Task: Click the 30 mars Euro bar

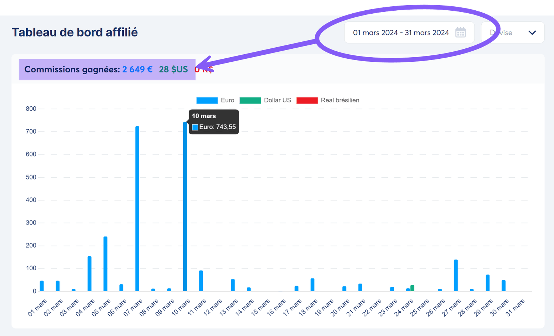Action: pyautogui.click(x=503, y=286)
